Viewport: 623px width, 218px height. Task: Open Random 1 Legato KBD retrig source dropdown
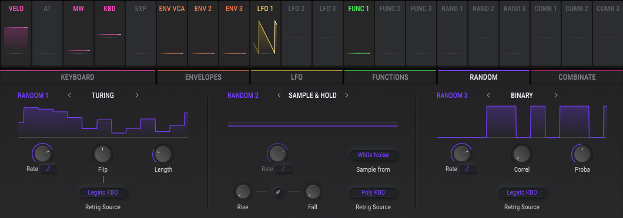[x=102, y=192]
